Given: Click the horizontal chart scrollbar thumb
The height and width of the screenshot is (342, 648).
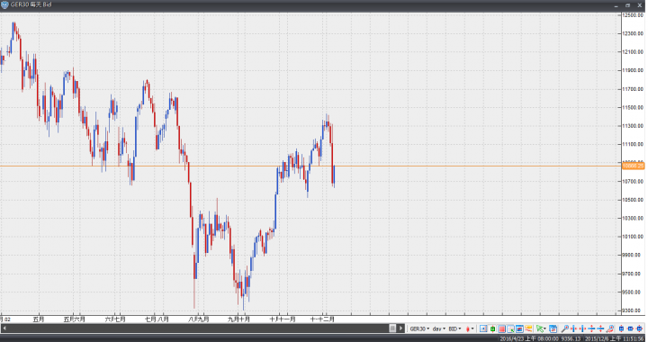Looking at the screenshot, I should [392, 328].
